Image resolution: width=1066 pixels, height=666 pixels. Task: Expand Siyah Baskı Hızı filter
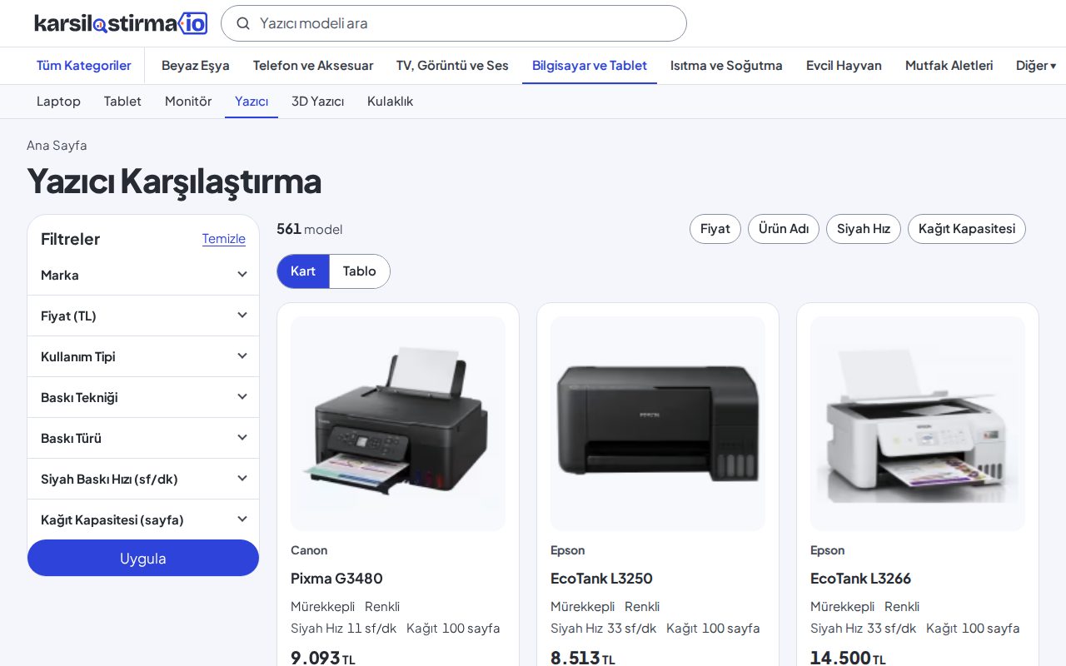143,479
